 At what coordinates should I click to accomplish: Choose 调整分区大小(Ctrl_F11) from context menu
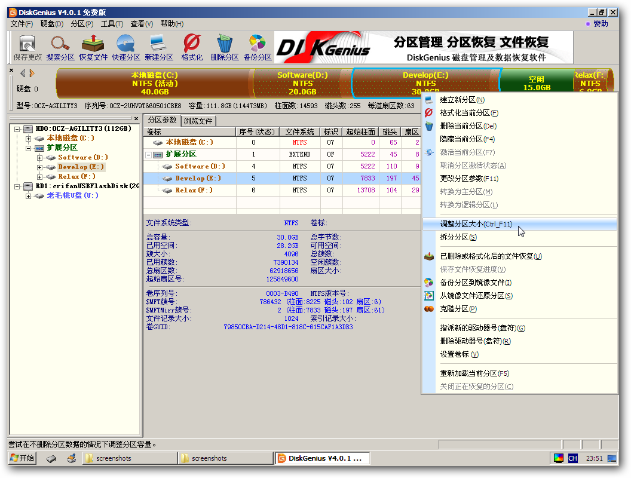(x=519, y=224)
